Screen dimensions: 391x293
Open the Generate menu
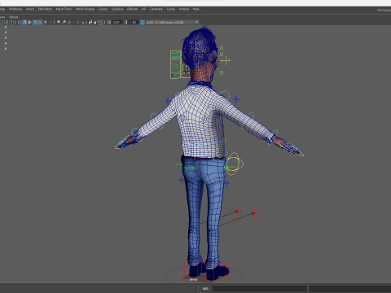[156, 9]
